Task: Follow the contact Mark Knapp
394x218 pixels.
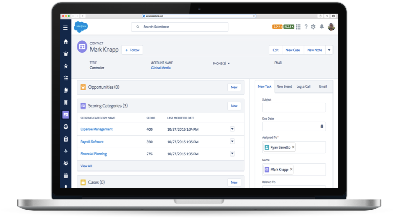Action: (x=132, y=50)
